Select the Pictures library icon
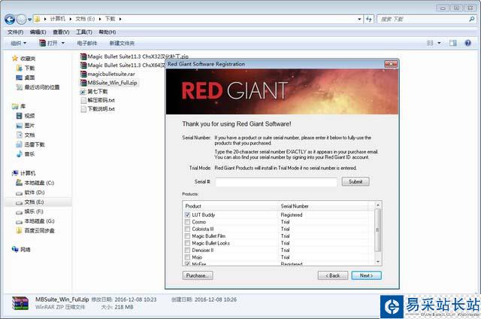Screen dimensions: 481x319 pyautogui.click(x=19, y=125)
